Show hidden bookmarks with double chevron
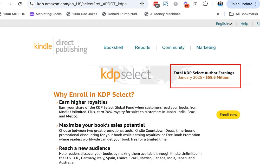This screenshot has width=260, height=164. [218, 14]
